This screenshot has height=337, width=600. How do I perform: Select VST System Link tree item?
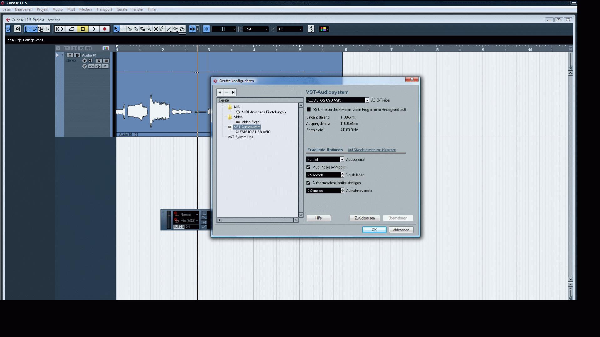pos(240,137)
